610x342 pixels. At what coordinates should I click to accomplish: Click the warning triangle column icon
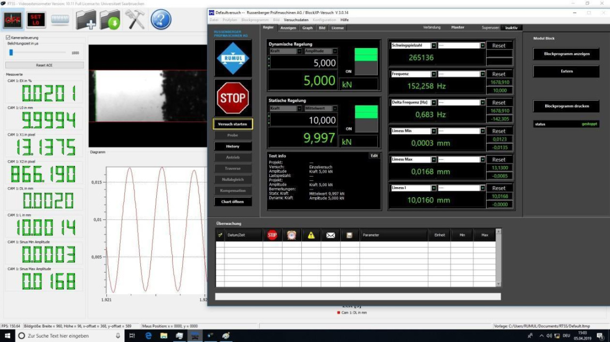[311, 235]
